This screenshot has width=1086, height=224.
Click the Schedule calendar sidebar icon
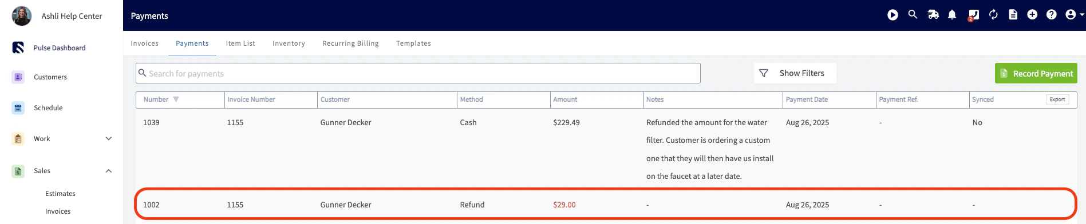(x=18, y=108)
